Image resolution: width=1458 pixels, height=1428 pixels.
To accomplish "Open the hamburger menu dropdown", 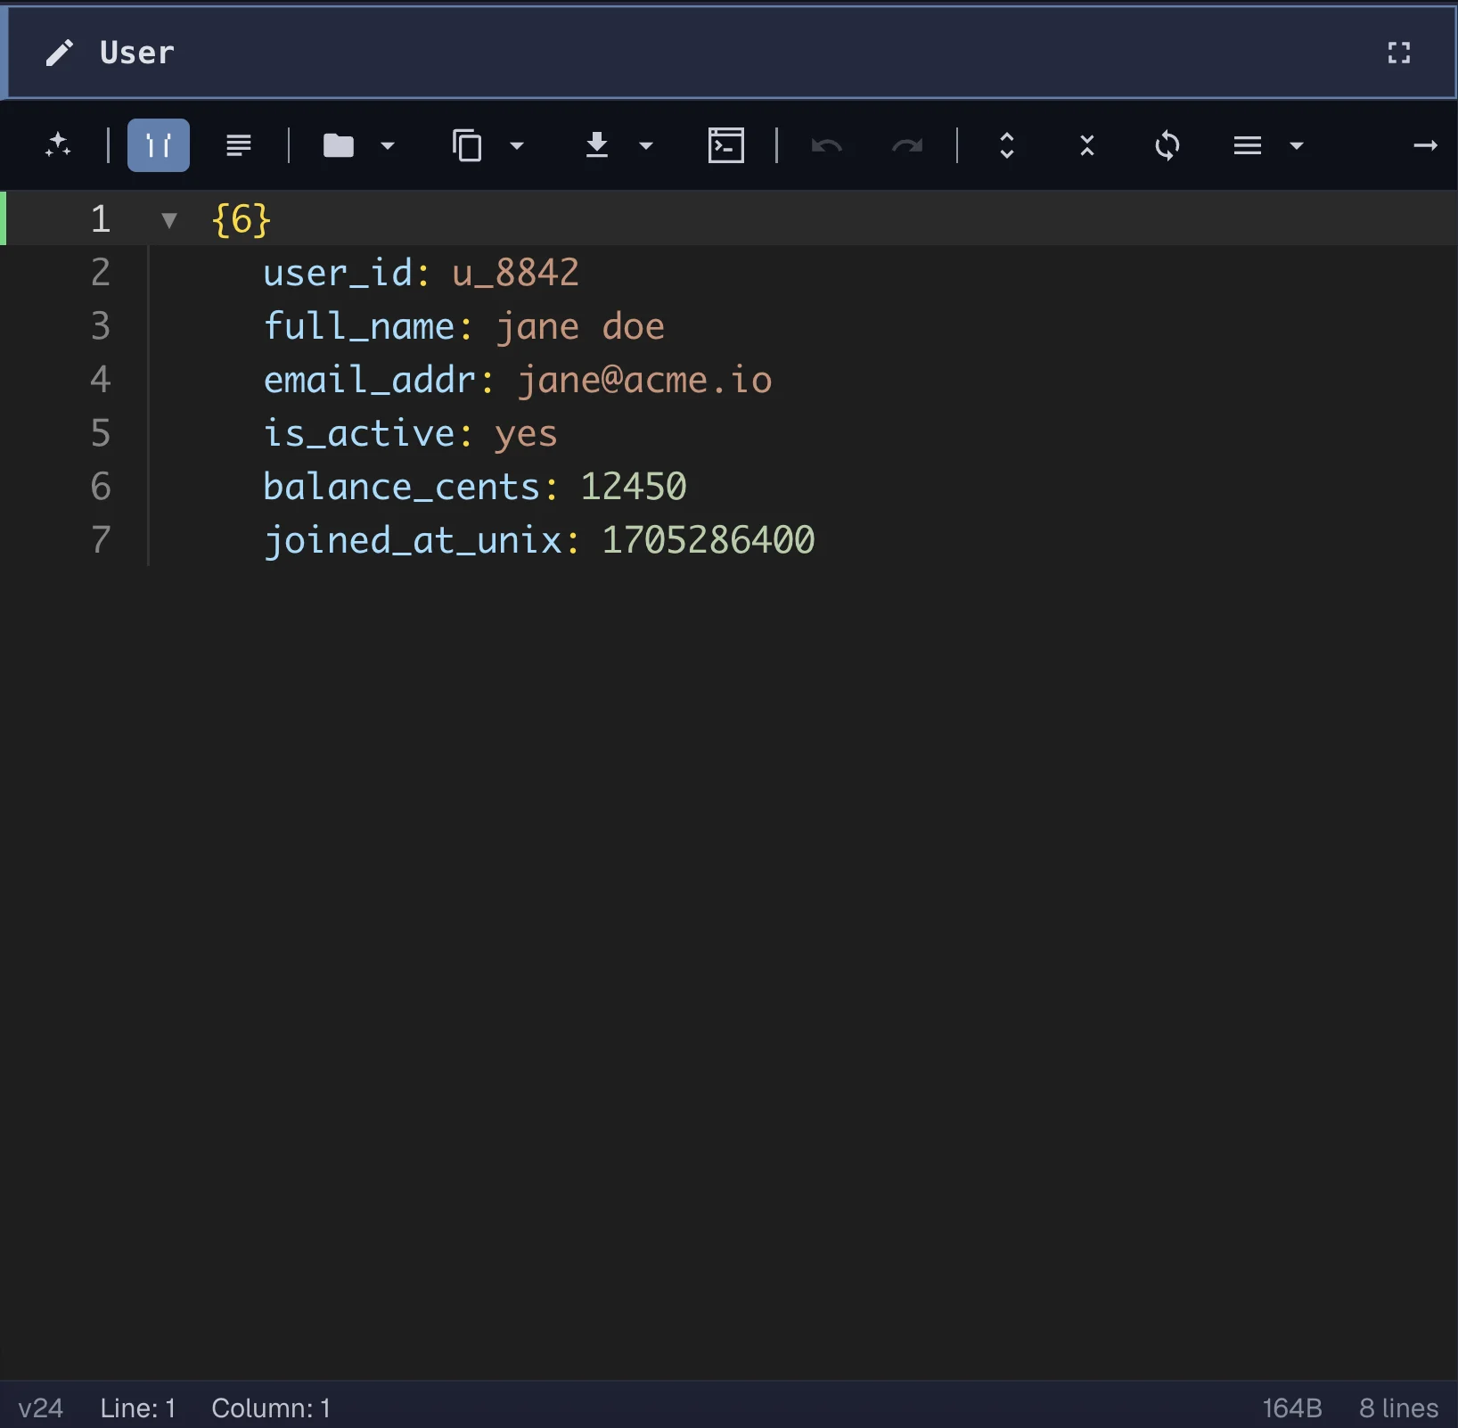I will coord(1296,147).
